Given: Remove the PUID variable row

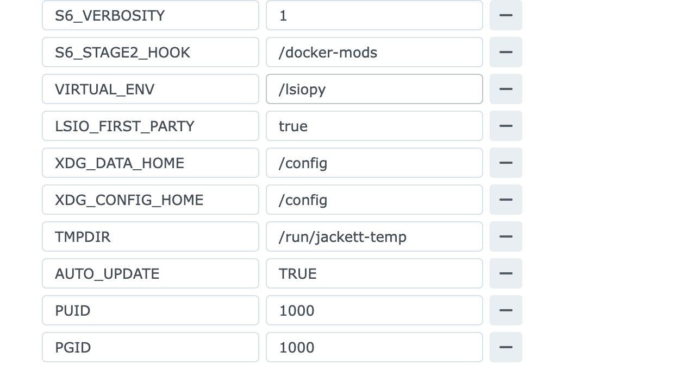Looking at the screenshot, I should pos(505,310).
